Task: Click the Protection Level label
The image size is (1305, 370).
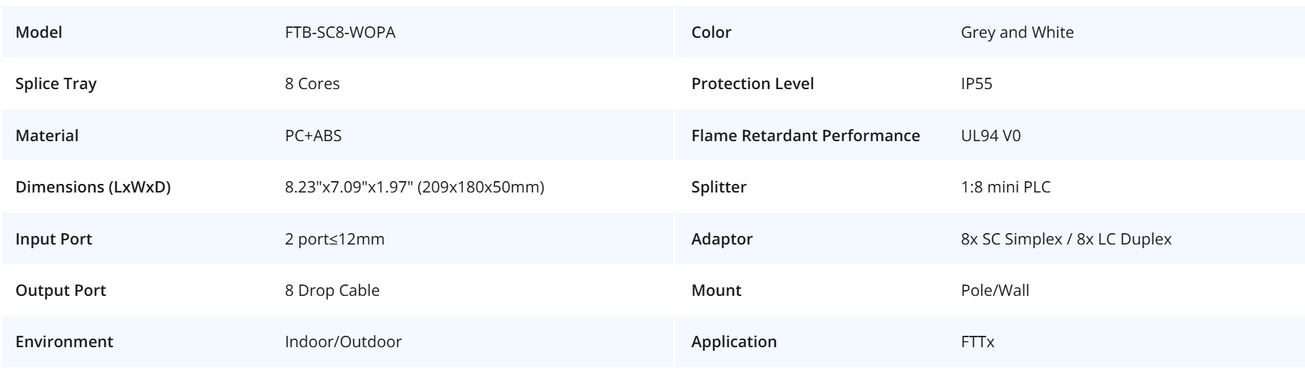Action: click(752, 83)
